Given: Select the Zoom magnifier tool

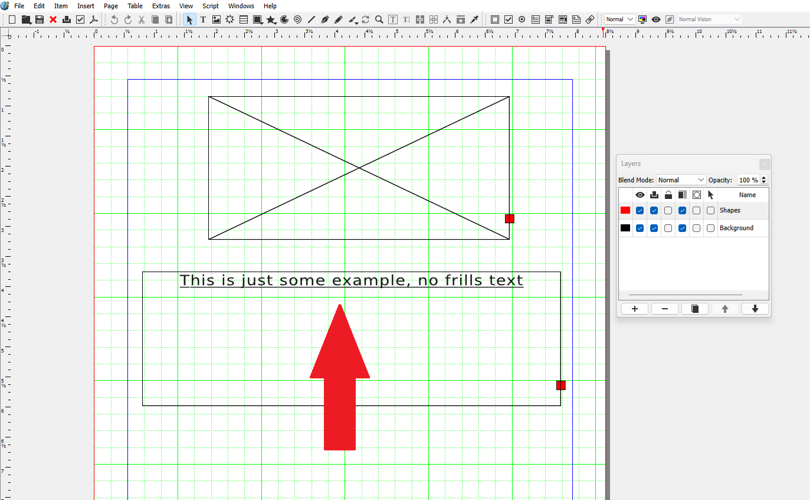Looking at the screenshot, I should pos(379,19).
